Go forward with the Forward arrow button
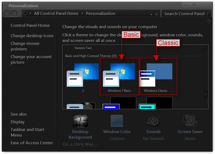 coord(14,13)
